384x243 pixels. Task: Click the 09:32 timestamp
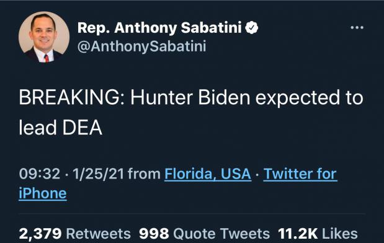tap(40, 174)
